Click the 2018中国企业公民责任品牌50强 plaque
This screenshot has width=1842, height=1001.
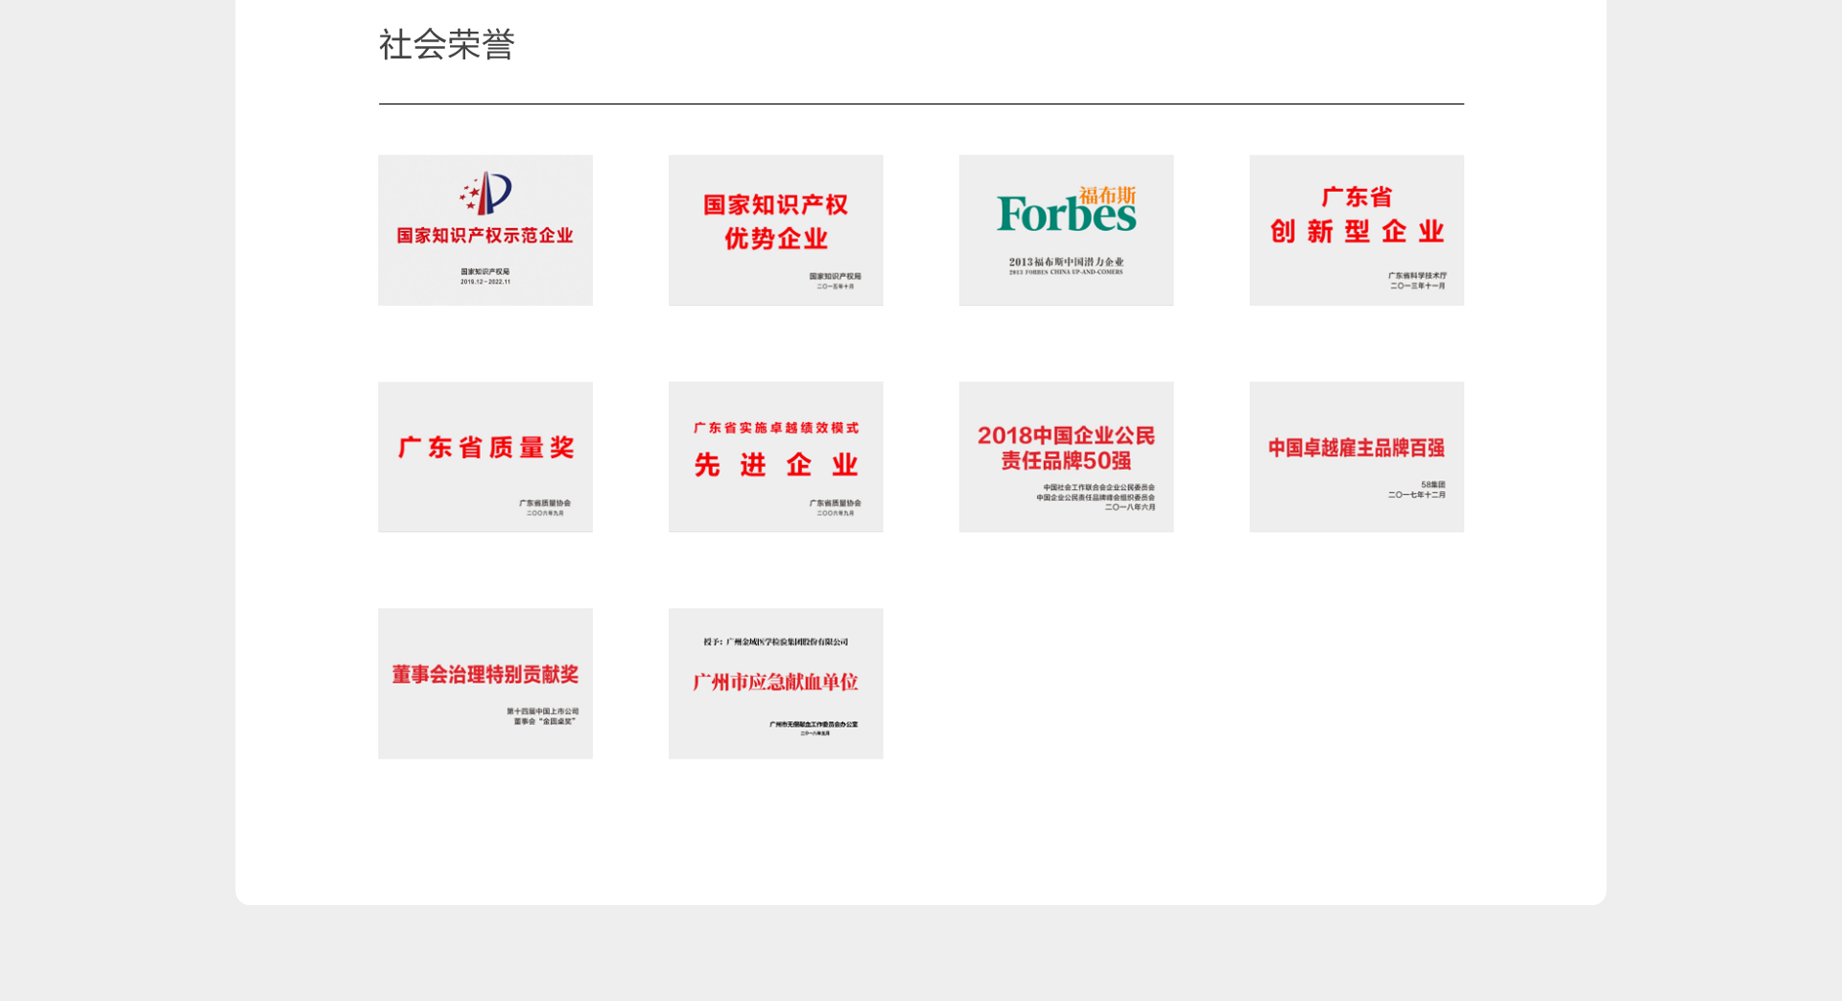coord(1067,457)
